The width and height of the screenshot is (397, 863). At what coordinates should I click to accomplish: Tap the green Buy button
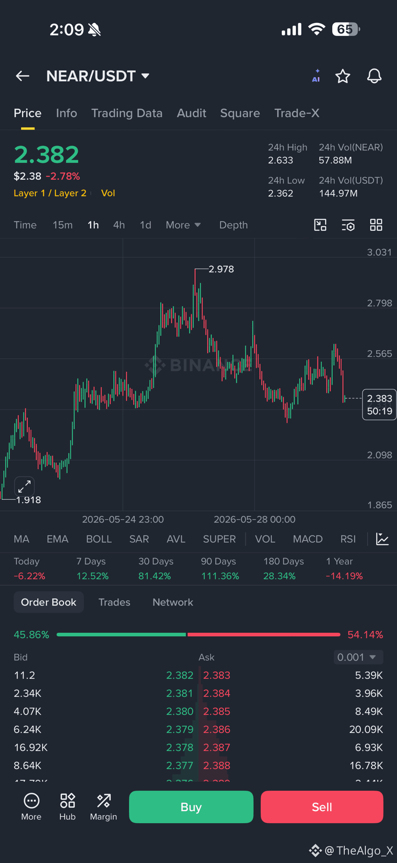191,807
